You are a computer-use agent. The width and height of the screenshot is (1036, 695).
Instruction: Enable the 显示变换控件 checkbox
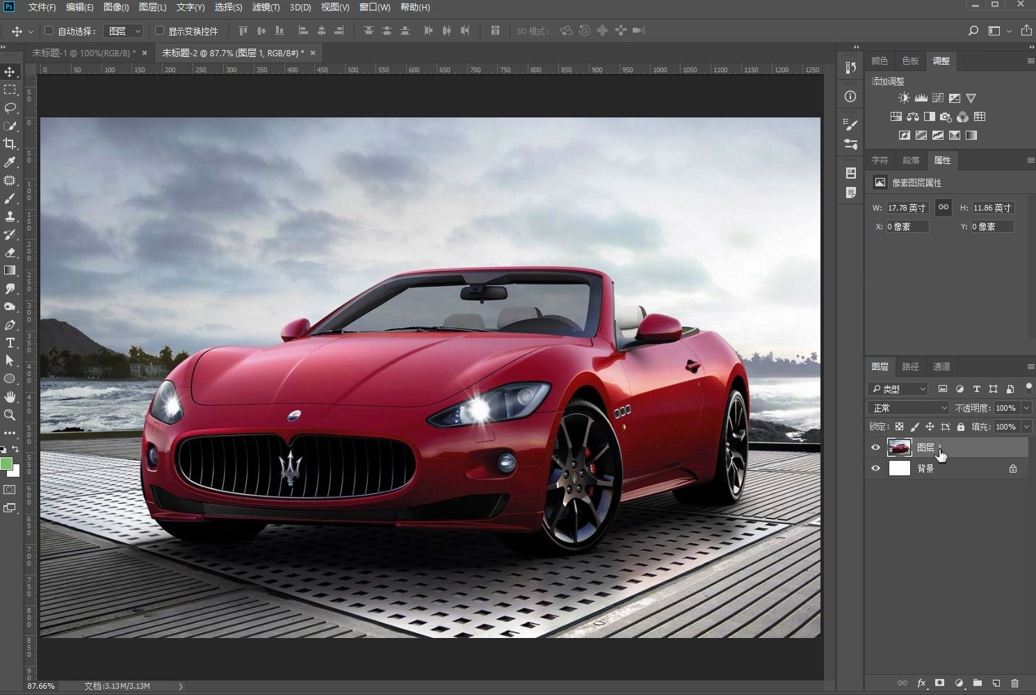[159, 31]
